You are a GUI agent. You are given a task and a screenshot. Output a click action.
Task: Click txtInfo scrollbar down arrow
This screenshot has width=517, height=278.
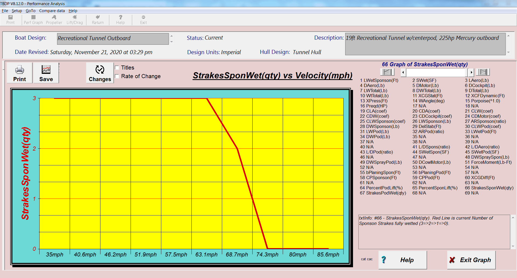[x=513, y=246]
